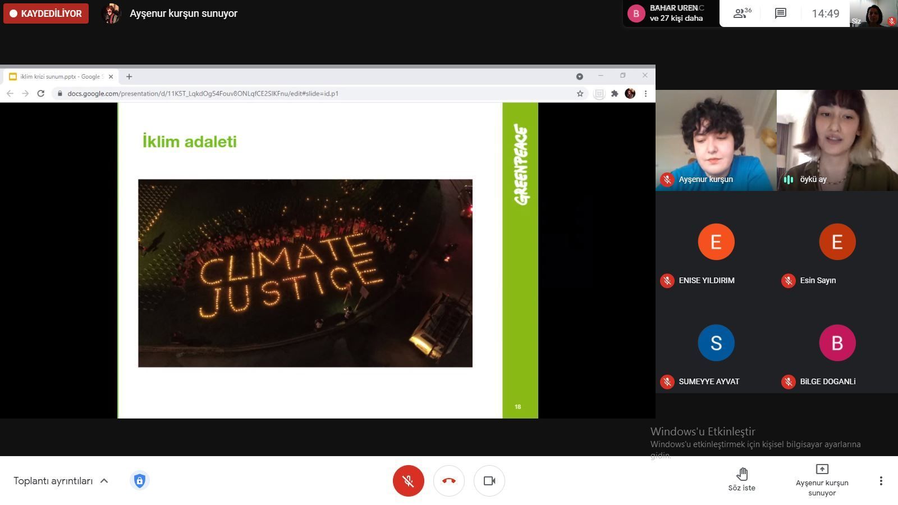Show the participants list with 36 people
The width and height of the screenshot is (898, 505).
point(742,13)
